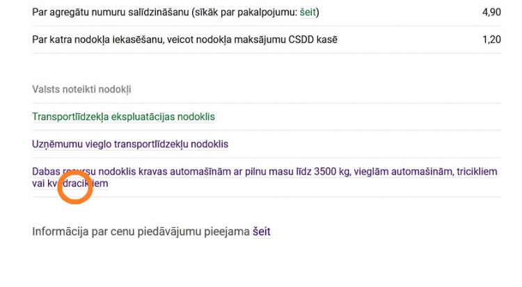Follow the "šeit" link after cenu piedāvājumu pieejama
The height and width of the screenshot is (287, 522).
pyautogui.click(x=261, y=231)
